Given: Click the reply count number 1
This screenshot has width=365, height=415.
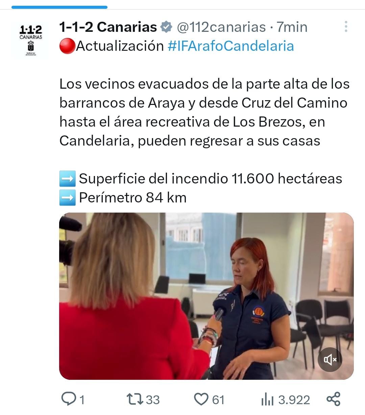Looking at the screenshot, I should pos(81,400).
